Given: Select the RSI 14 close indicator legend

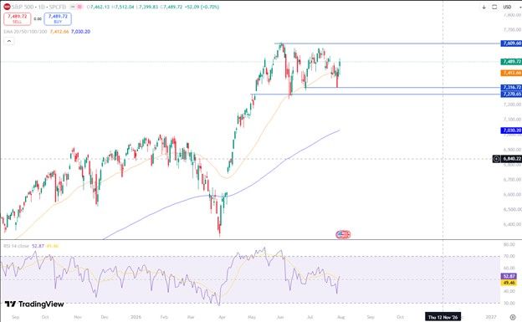Looking at the screenshot, I should [x=17, y=246].
